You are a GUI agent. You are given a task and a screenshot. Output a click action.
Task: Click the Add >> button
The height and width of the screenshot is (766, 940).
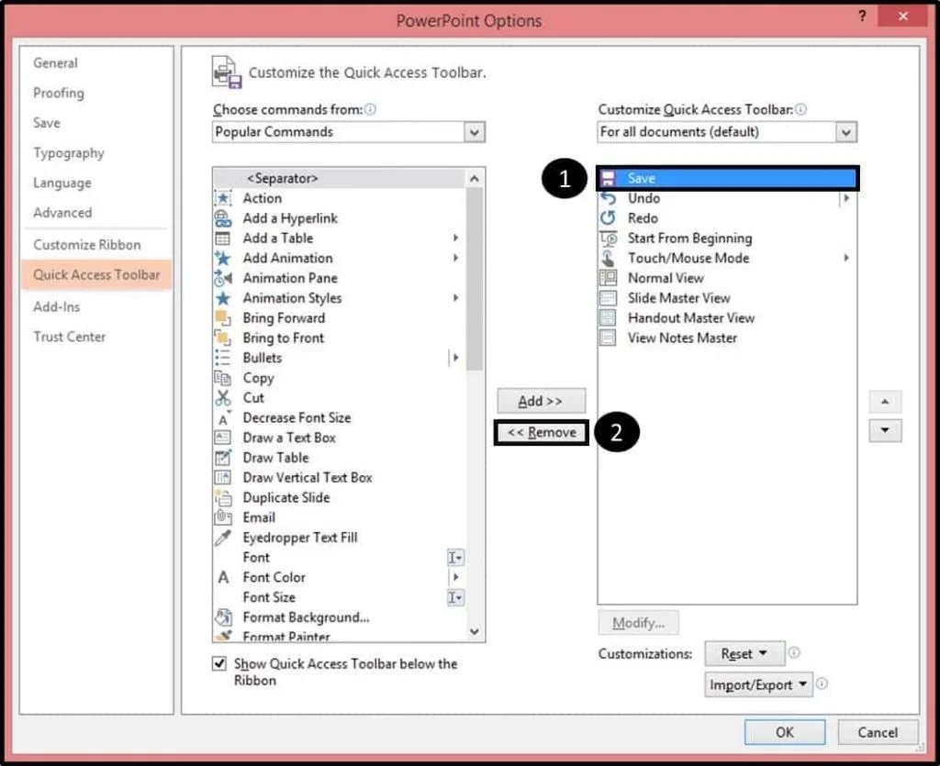pos(541,401)
